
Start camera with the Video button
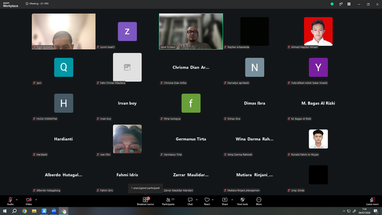[29, 201]
